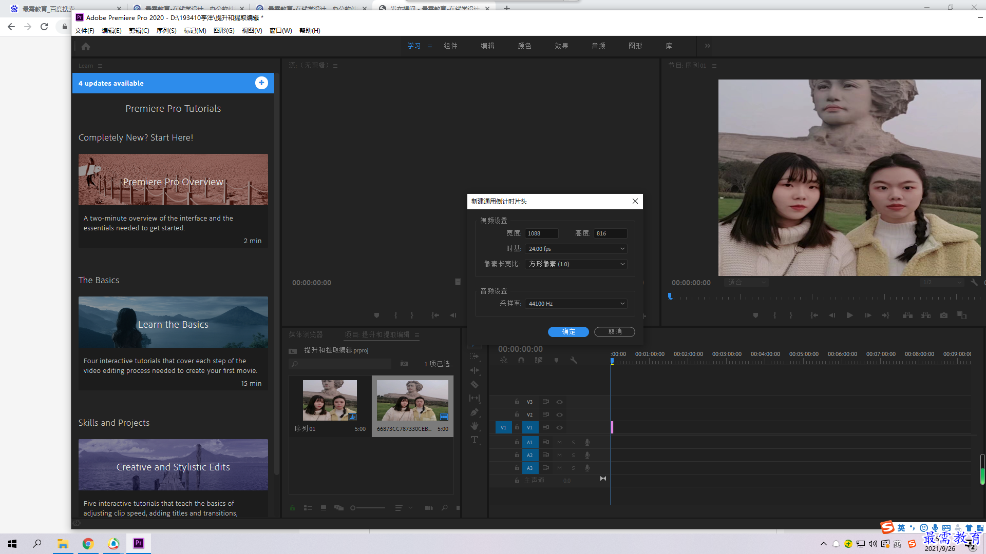Click the 宽度 width input field
The width and height of the screenshot is (986, 554).
541,233
